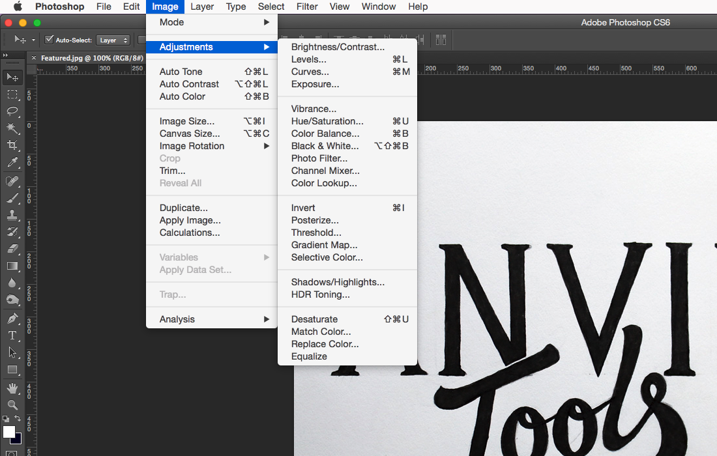Open the Auto-Select Layer dropdown
This screenshot has height=456, width=717.
[x=113, y=40]
